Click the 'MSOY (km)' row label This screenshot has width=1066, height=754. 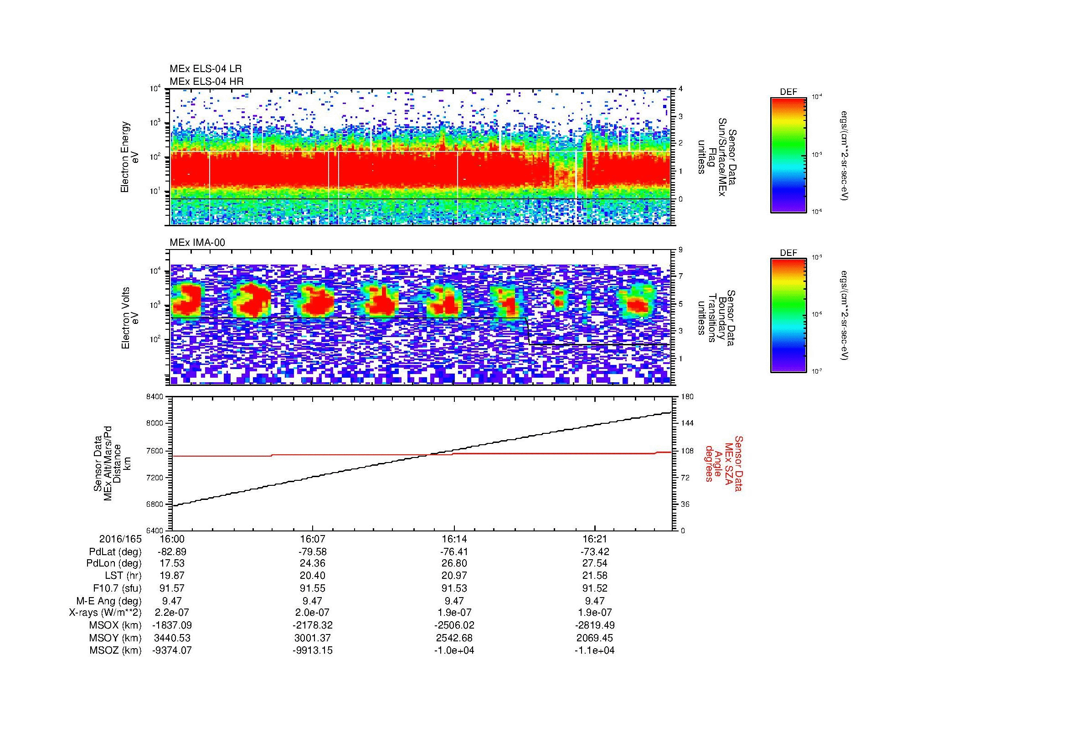(116, 638)
